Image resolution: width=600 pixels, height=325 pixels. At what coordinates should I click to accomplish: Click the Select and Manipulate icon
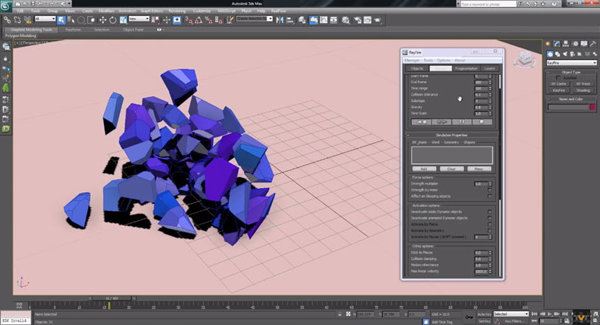[x=167, y=20]
